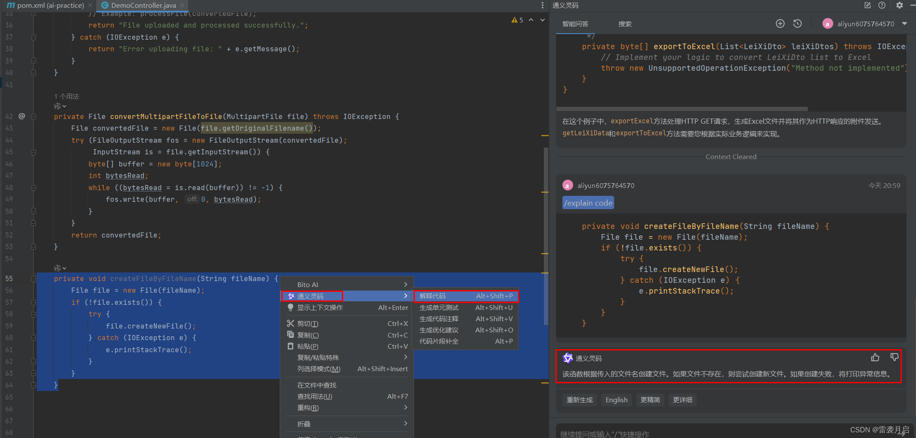
Task: Open the feedback edit icon in 通义灵码 panel
Action: (x=868, y=6)
